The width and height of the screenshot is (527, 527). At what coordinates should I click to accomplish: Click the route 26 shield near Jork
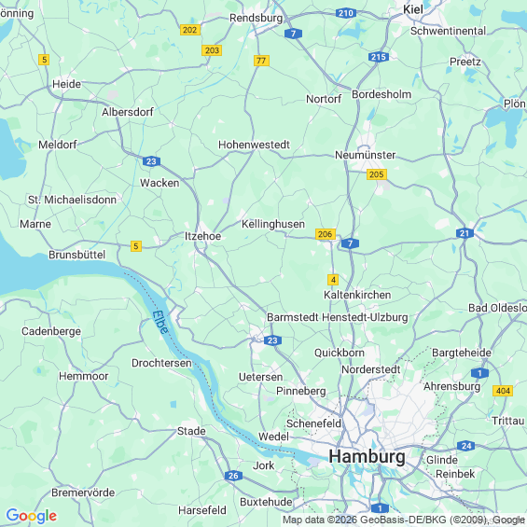tap(233, 476)
